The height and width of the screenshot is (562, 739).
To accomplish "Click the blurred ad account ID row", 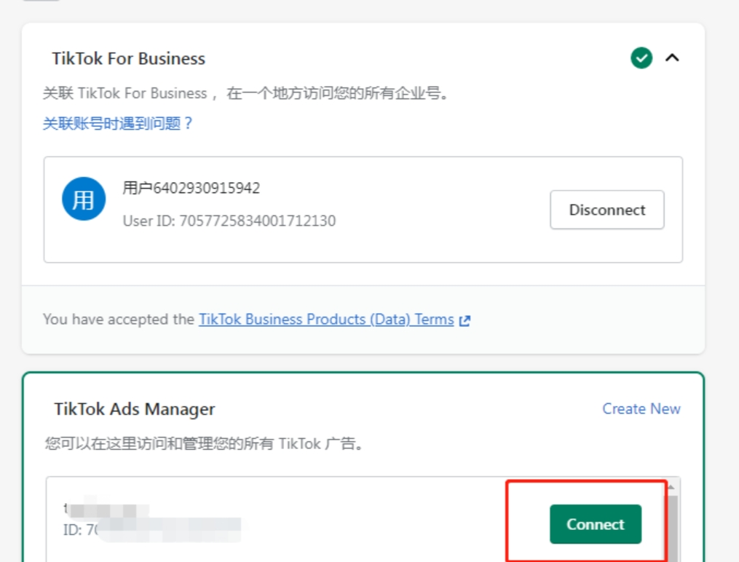I will pos(152,530).
